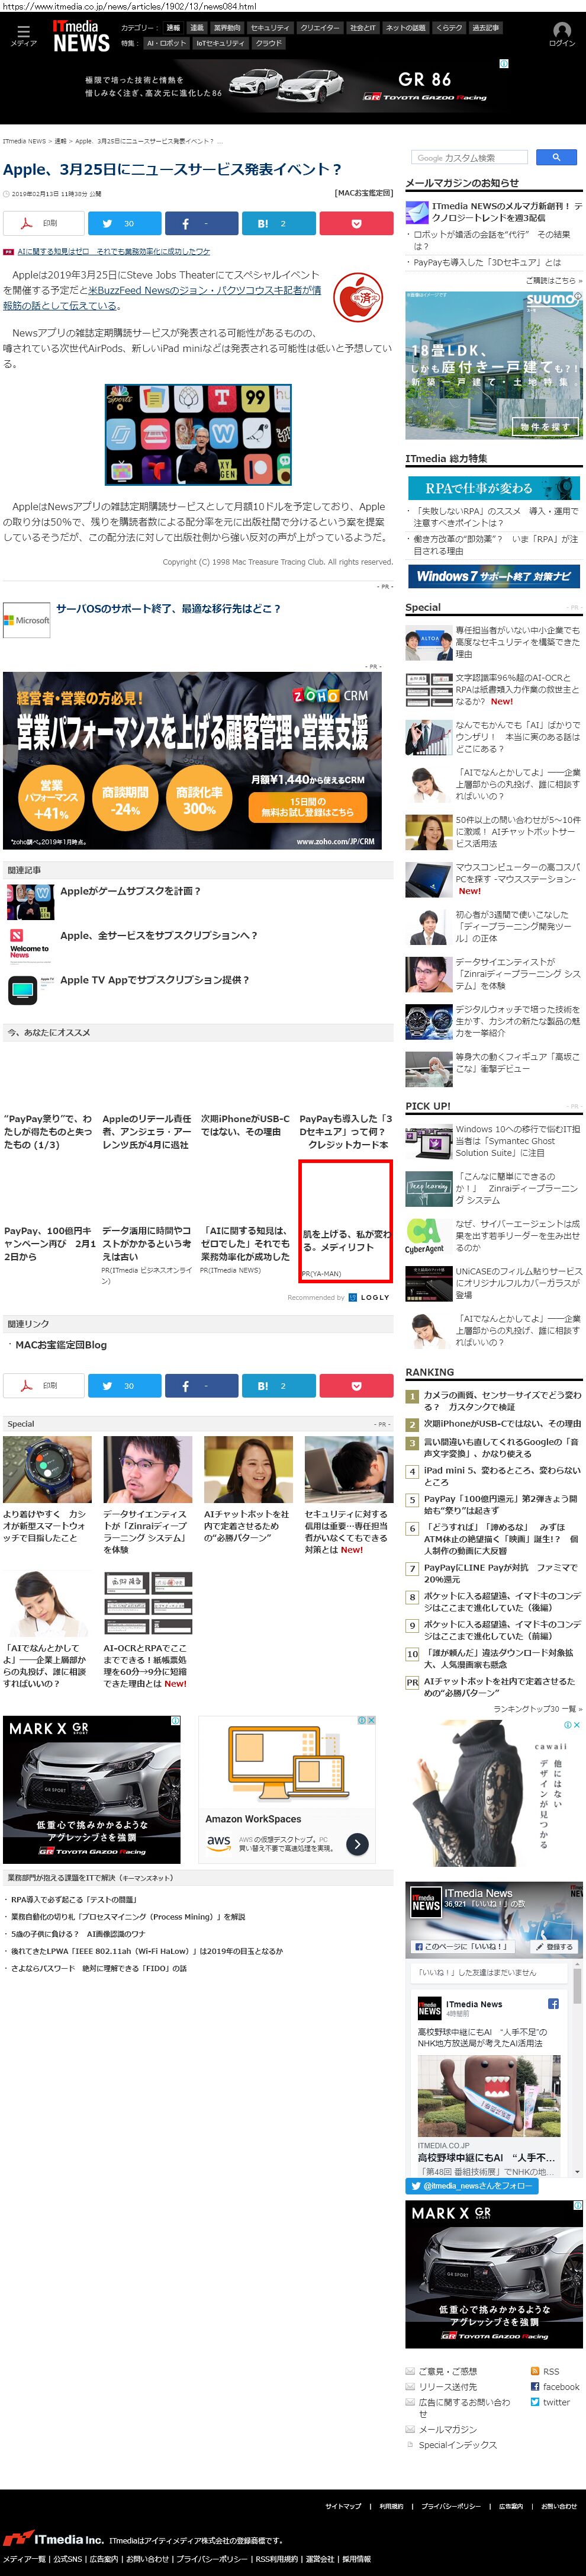
Task: Click the red 経済 Apple logo image
Action: click(x=358, y=297)
